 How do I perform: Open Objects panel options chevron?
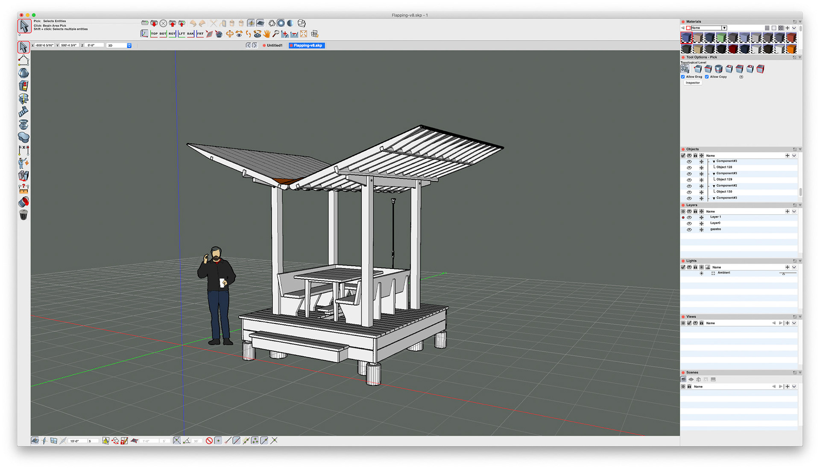tap(794, 156)
